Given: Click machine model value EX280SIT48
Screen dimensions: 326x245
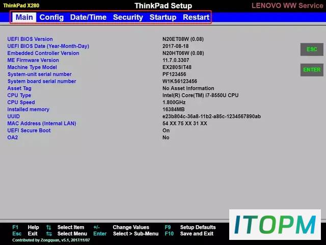Looking at the screenshot, I should pyautogui.click(x=177, y=67).
